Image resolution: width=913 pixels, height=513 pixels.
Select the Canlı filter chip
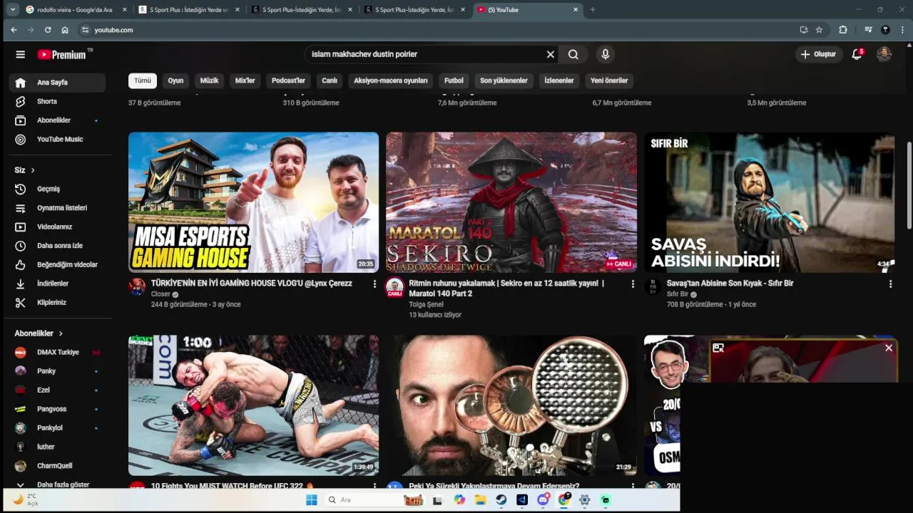click(330, 81)
